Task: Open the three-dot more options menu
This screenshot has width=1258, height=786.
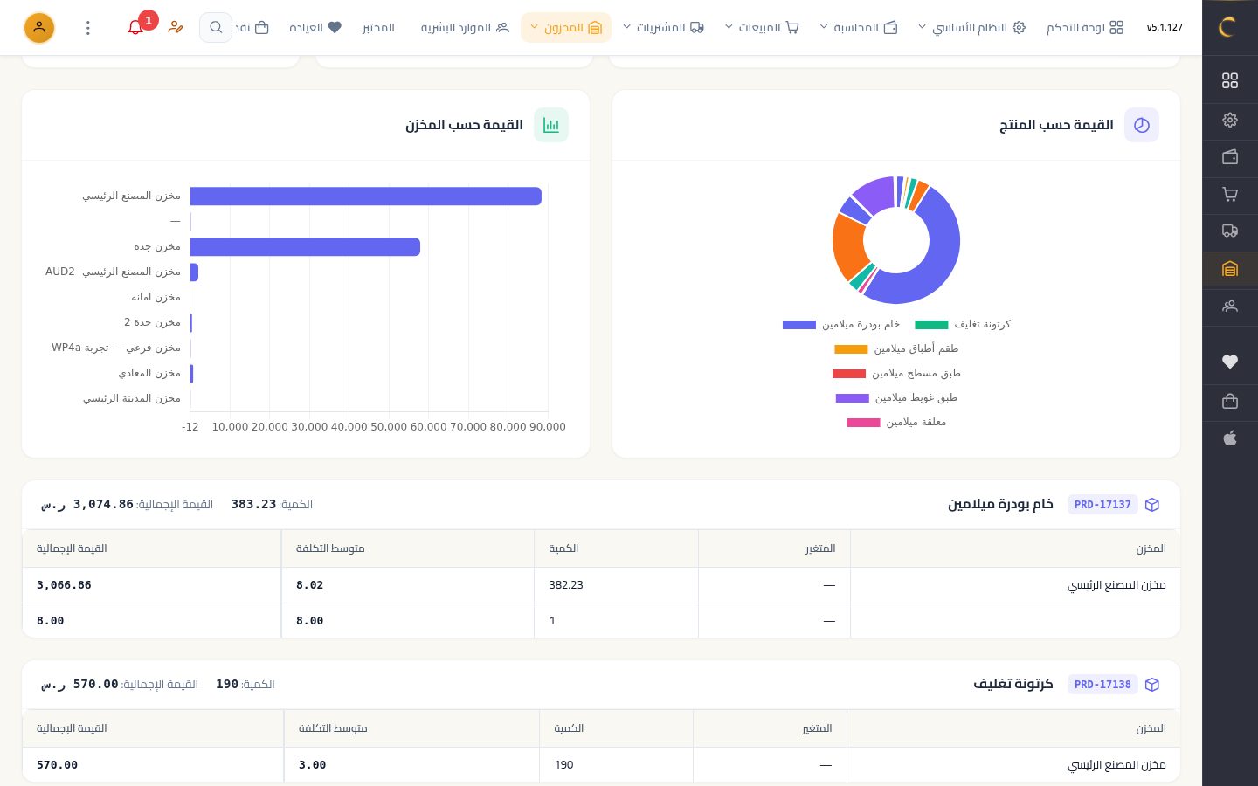Action: pyautogui.click(x=88, y=28)
